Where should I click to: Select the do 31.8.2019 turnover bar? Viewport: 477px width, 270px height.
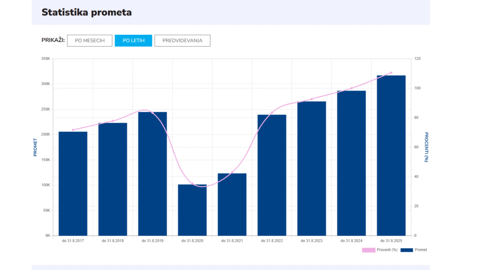(152, 177)
